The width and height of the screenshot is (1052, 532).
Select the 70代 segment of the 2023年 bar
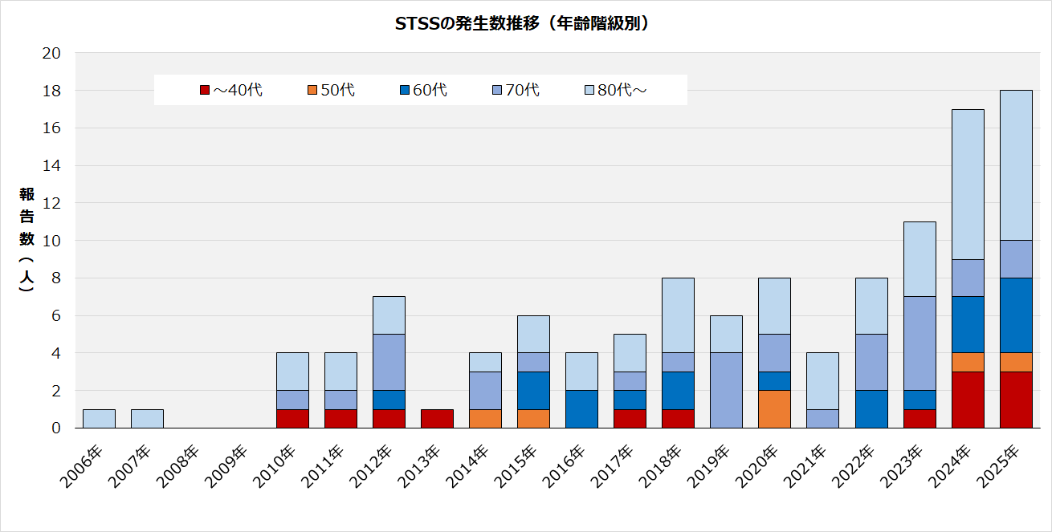click(919, 343)
